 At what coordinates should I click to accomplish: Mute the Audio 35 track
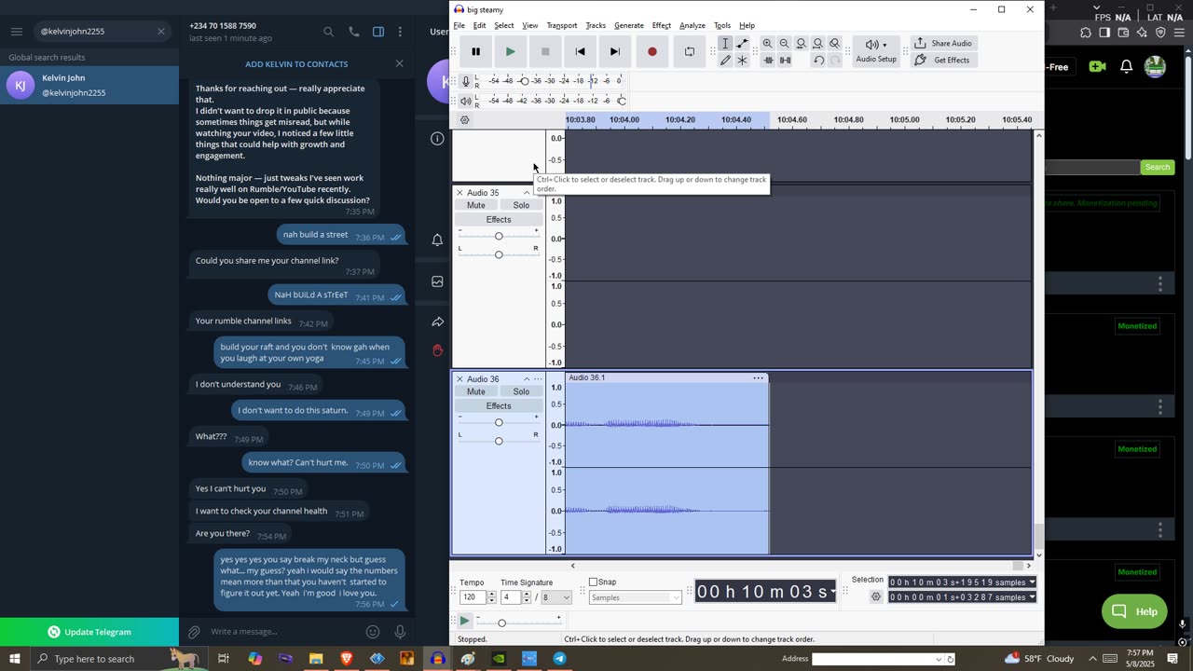(476, 205)
